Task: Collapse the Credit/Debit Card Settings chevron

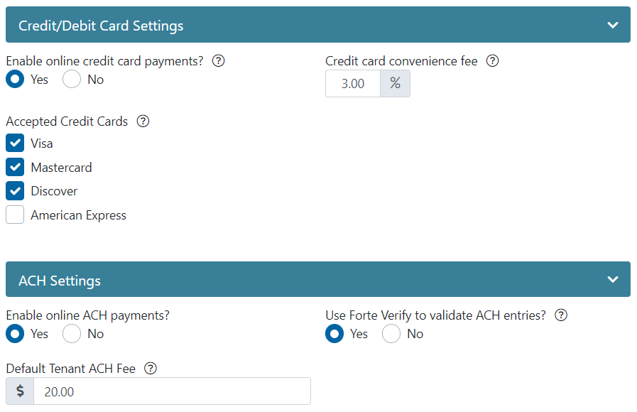Action: pyautogui.click(x=613, y=25)
